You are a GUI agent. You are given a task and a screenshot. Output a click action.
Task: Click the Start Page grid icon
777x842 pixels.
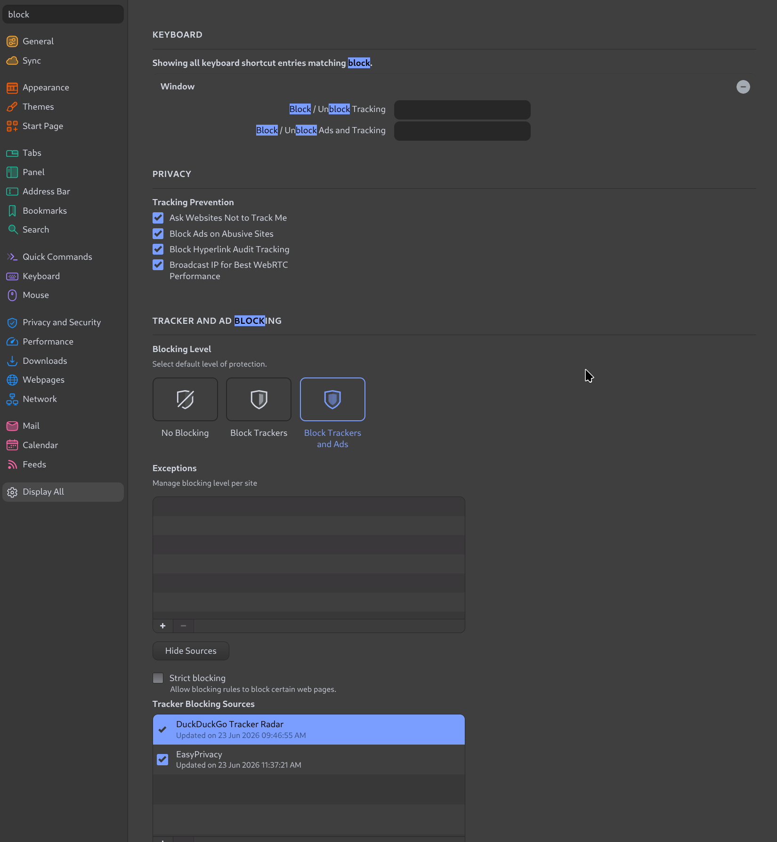click(x=12, y=126)
